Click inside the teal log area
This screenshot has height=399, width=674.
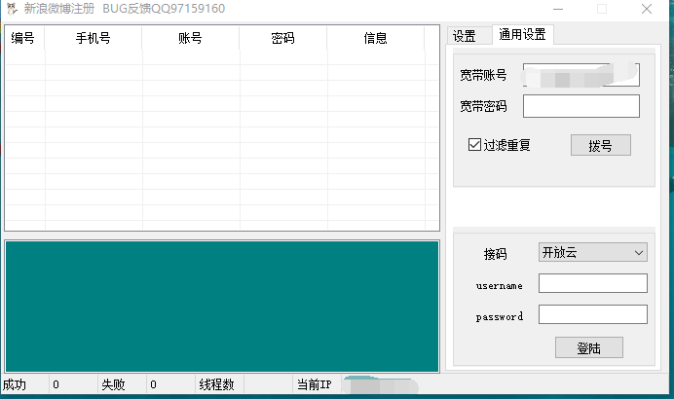coord(221,306)
